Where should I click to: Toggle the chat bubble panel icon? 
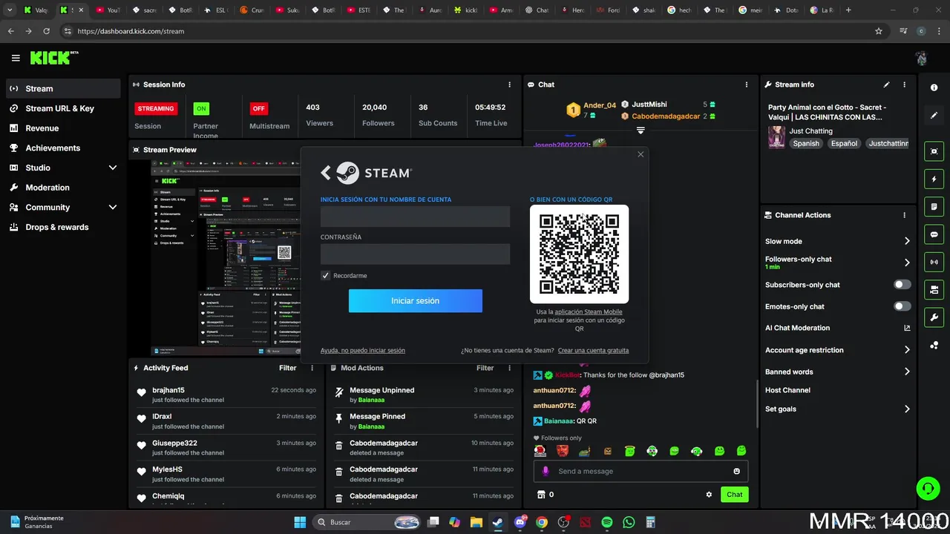pos(934,234)
